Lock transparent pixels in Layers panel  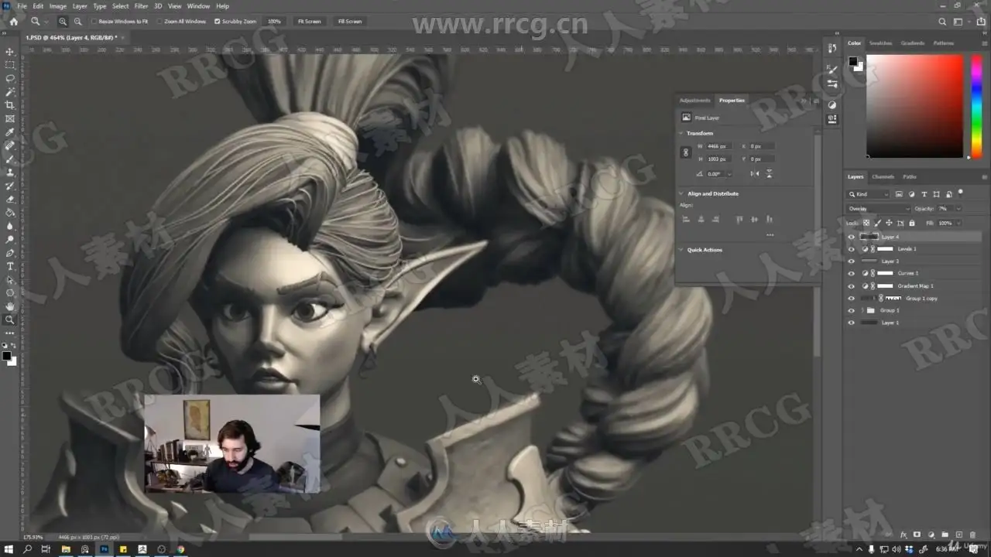(x=866, y=223)
